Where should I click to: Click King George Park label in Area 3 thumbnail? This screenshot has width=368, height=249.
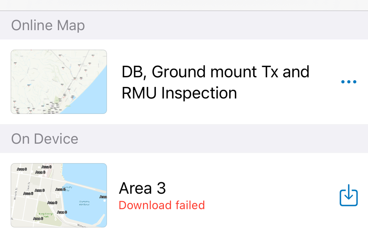pos(46,215)
